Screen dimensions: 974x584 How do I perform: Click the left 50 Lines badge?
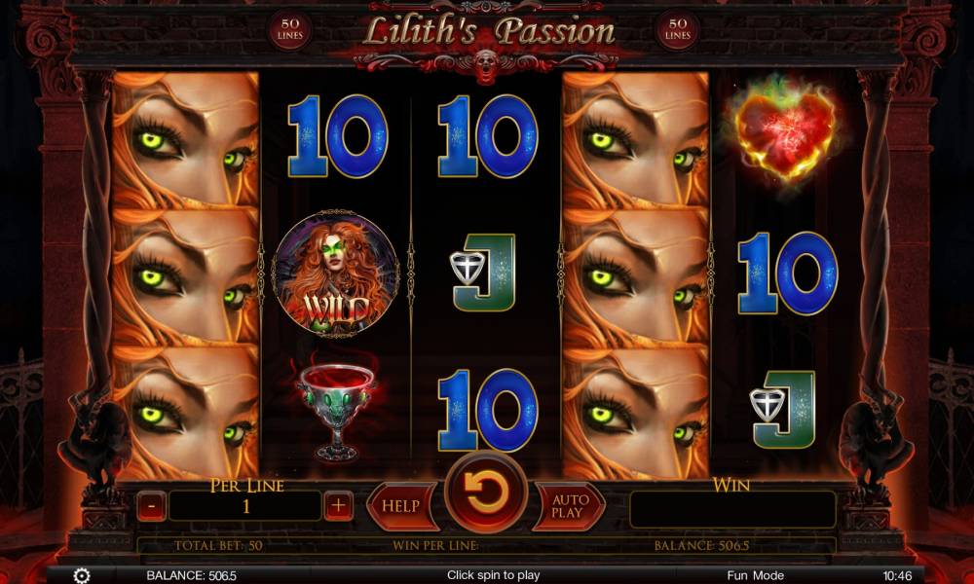290,29
